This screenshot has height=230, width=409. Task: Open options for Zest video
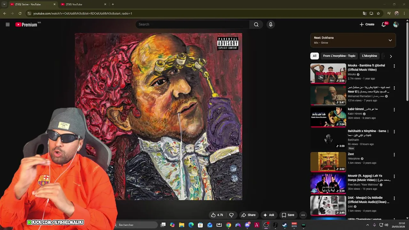pos(394,155)
